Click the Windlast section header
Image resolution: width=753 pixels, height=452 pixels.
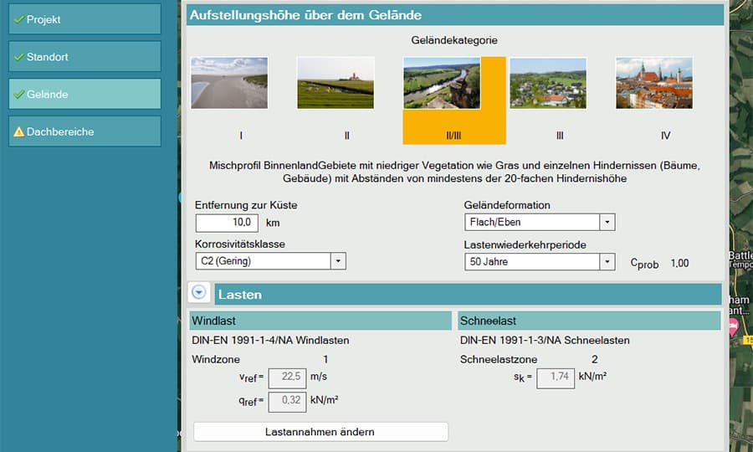tap(320, 321)
